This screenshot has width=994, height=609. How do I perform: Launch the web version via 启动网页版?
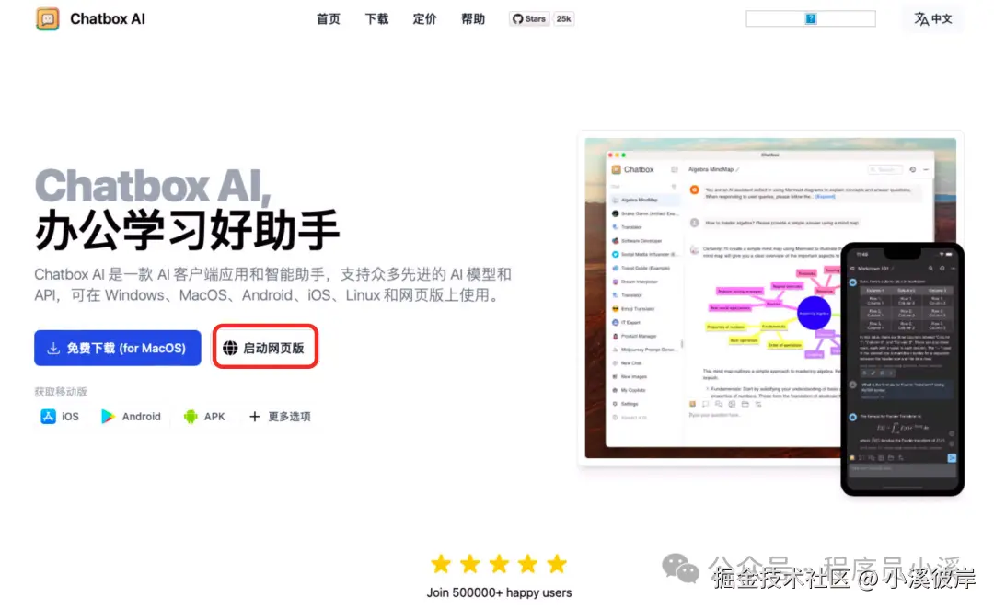[x=265, y=347]
